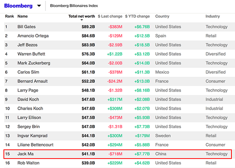Select the -$383M last change value
The width and height of the screenshot is (235, 168).
click(x=116, y=27)
